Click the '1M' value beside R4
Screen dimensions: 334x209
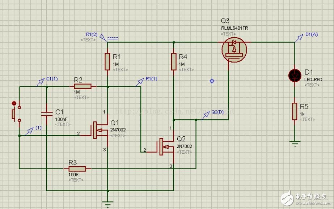coord(182,64)
